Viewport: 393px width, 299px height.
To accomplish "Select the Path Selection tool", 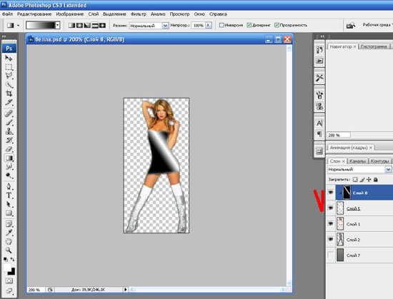I will click(x=9, y=204).
